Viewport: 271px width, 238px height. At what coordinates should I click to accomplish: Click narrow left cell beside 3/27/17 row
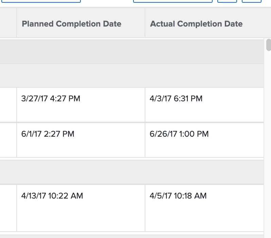click(8, 105)
